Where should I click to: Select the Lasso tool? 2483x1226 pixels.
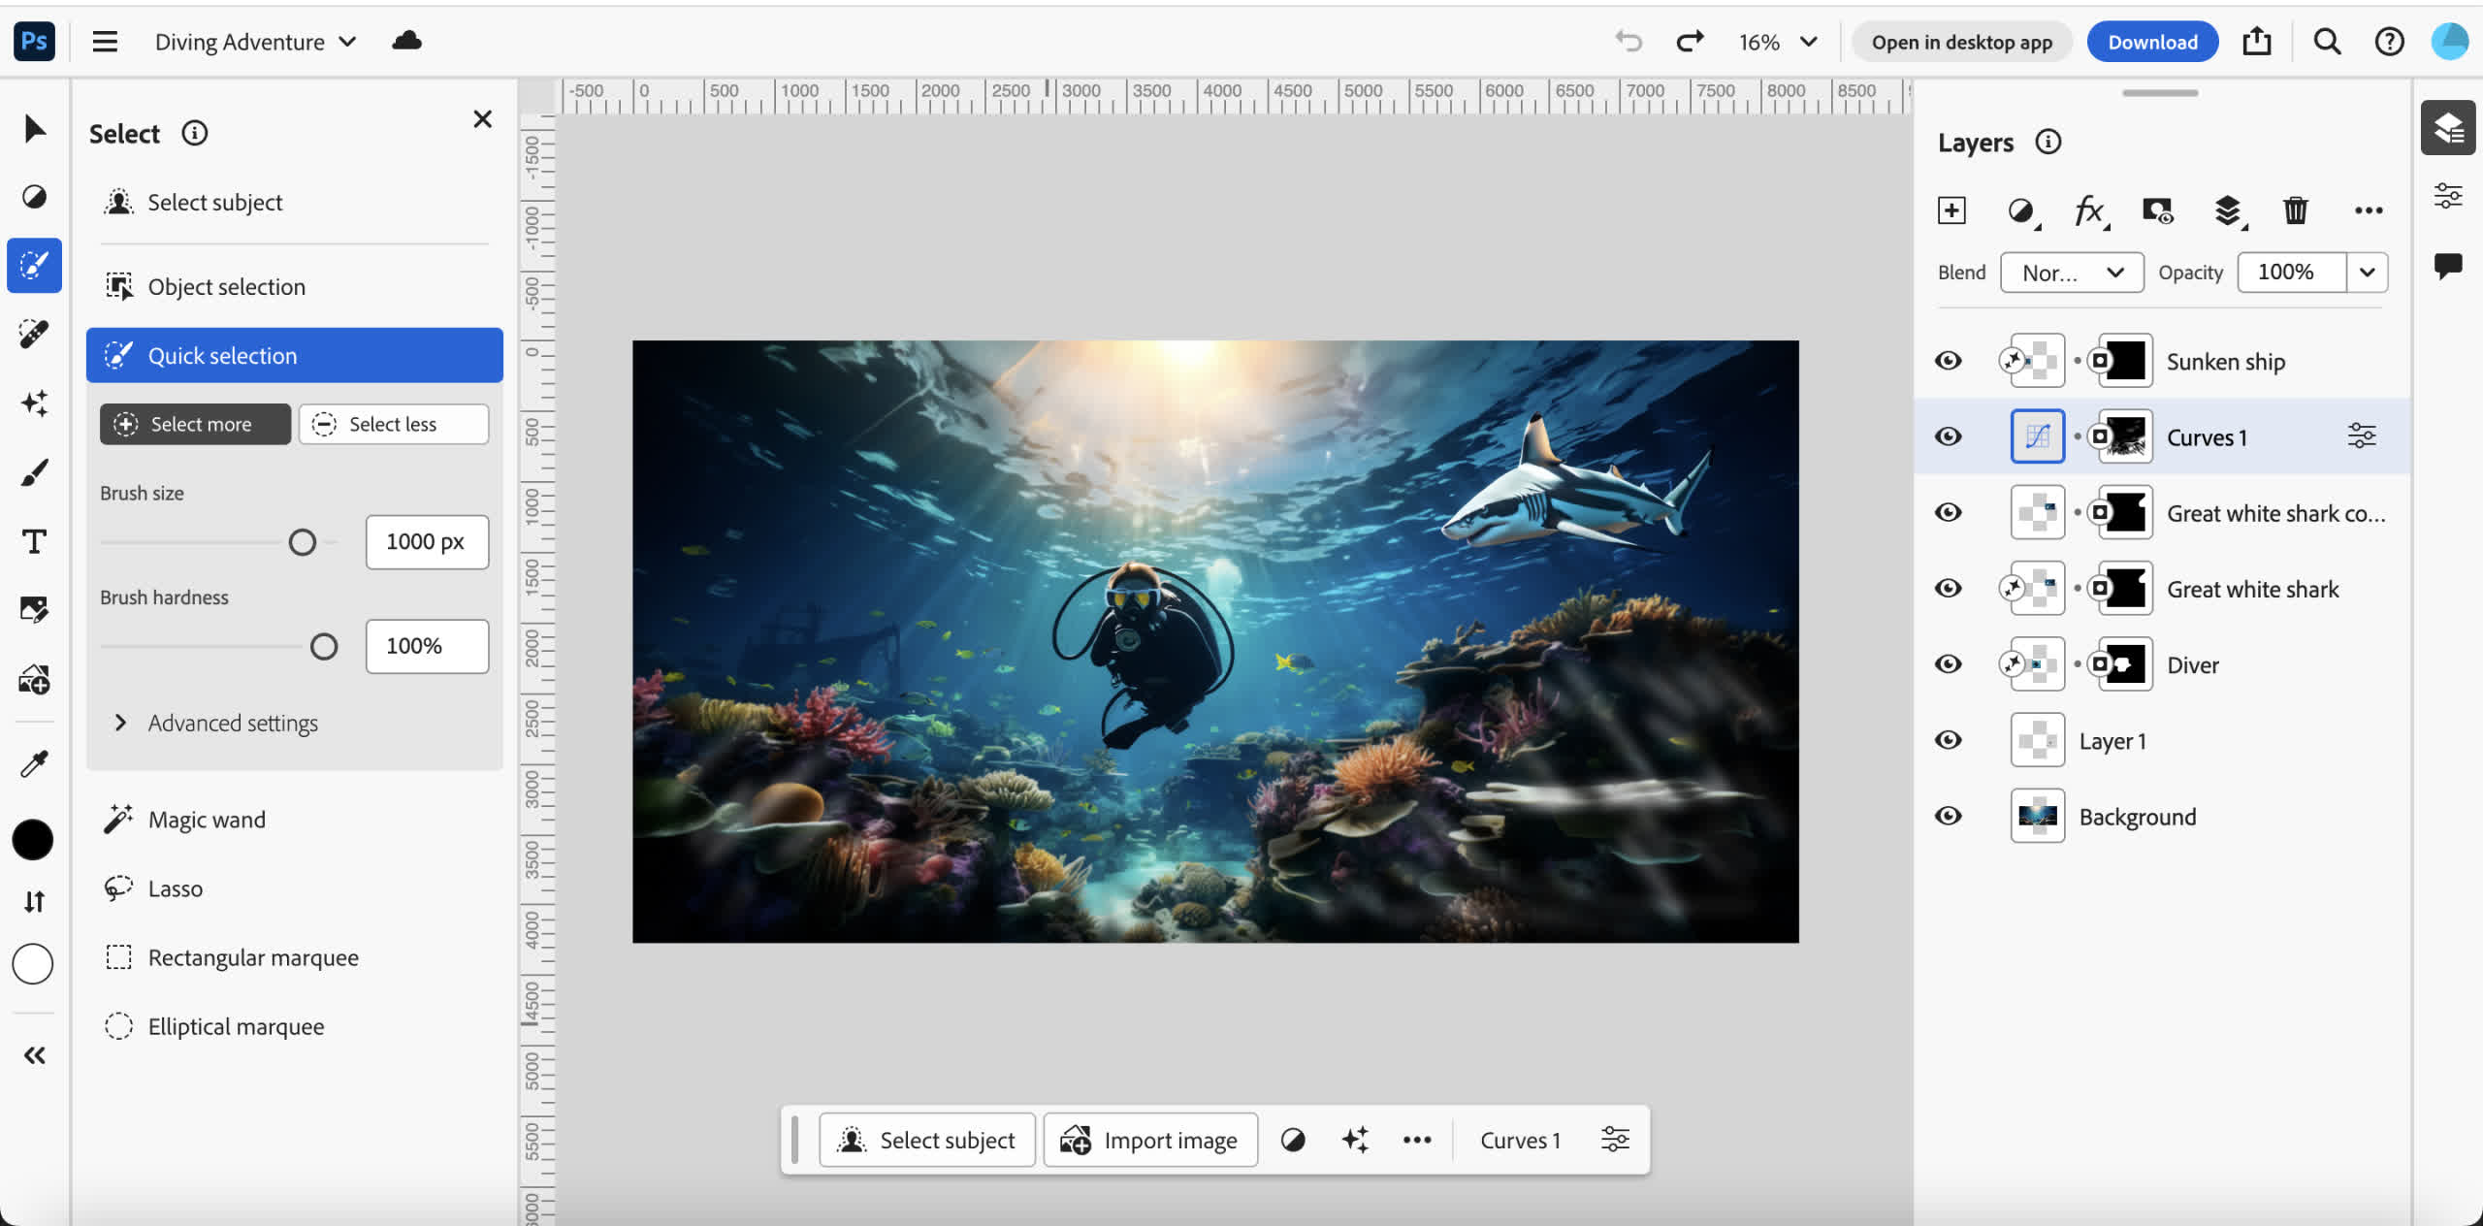[176, 887]
